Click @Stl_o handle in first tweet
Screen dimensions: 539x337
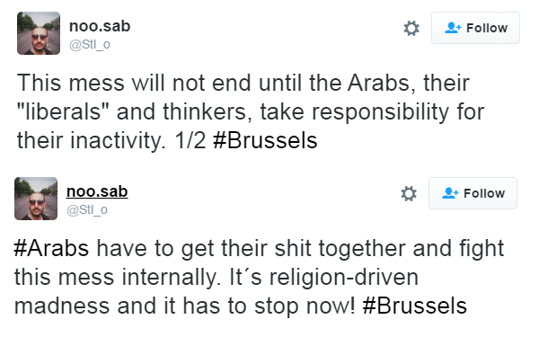(90, 45)
